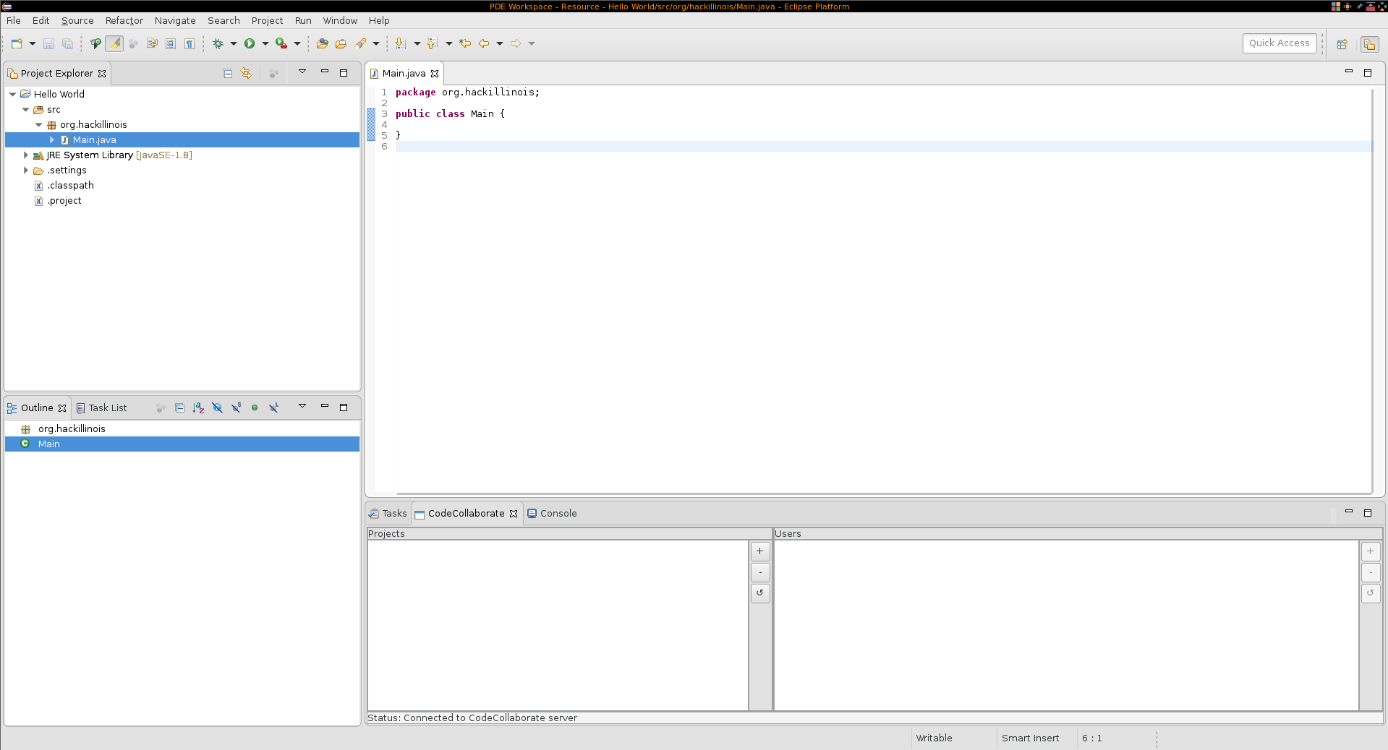Click the four-color grid icon in title bar

coord(1336,7)
